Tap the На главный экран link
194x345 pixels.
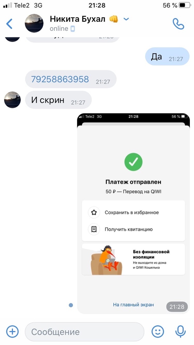(134, 305)
